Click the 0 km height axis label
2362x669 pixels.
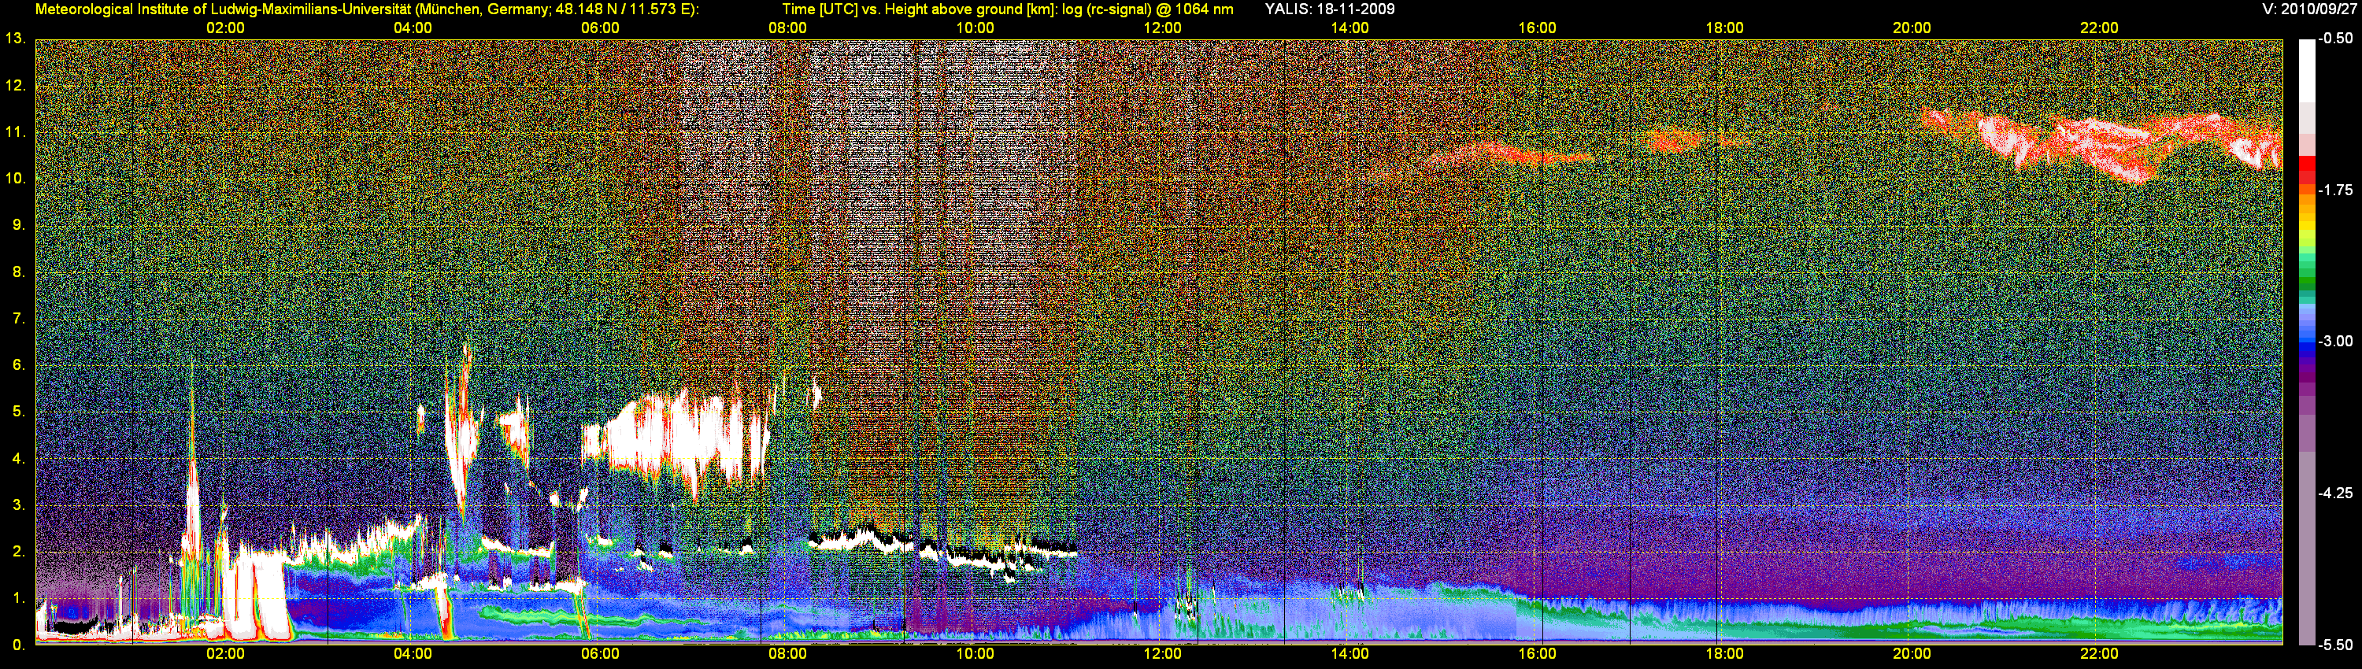click(18, 645)
